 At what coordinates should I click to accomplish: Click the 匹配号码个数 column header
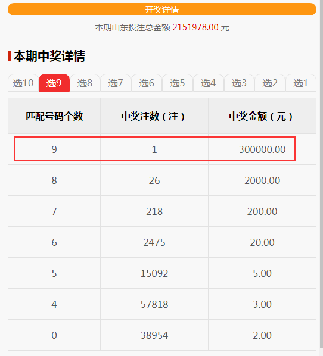point(54,116)
